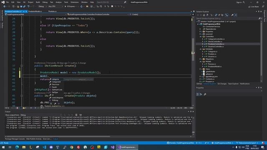Image resolution: width=267 pixels, height=150 pixels.
Task: Click the Solution Explorer search magnifier icon
Action: pyautogui.click(x=259, y=18)
